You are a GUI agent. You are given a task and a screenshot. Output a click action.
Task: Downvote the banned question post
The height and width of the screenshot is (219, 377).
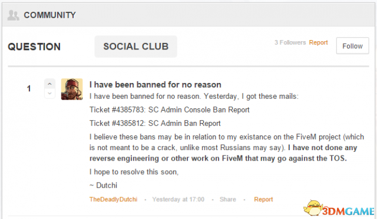tap(49, 93)
